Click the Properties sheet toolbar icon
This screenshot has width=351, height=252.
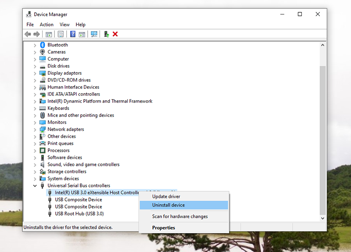tap(61, 34)
